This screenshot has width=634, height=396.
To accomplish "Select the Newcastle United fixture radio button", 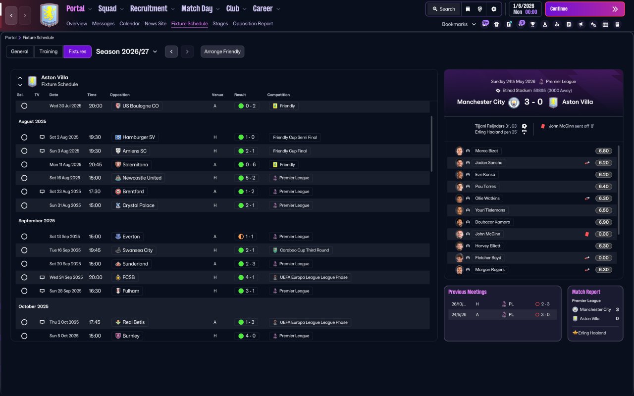I will (x=24, y=178).
